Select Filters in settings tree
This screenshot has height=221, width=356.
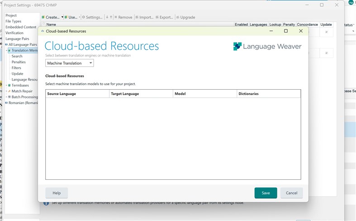16,68
